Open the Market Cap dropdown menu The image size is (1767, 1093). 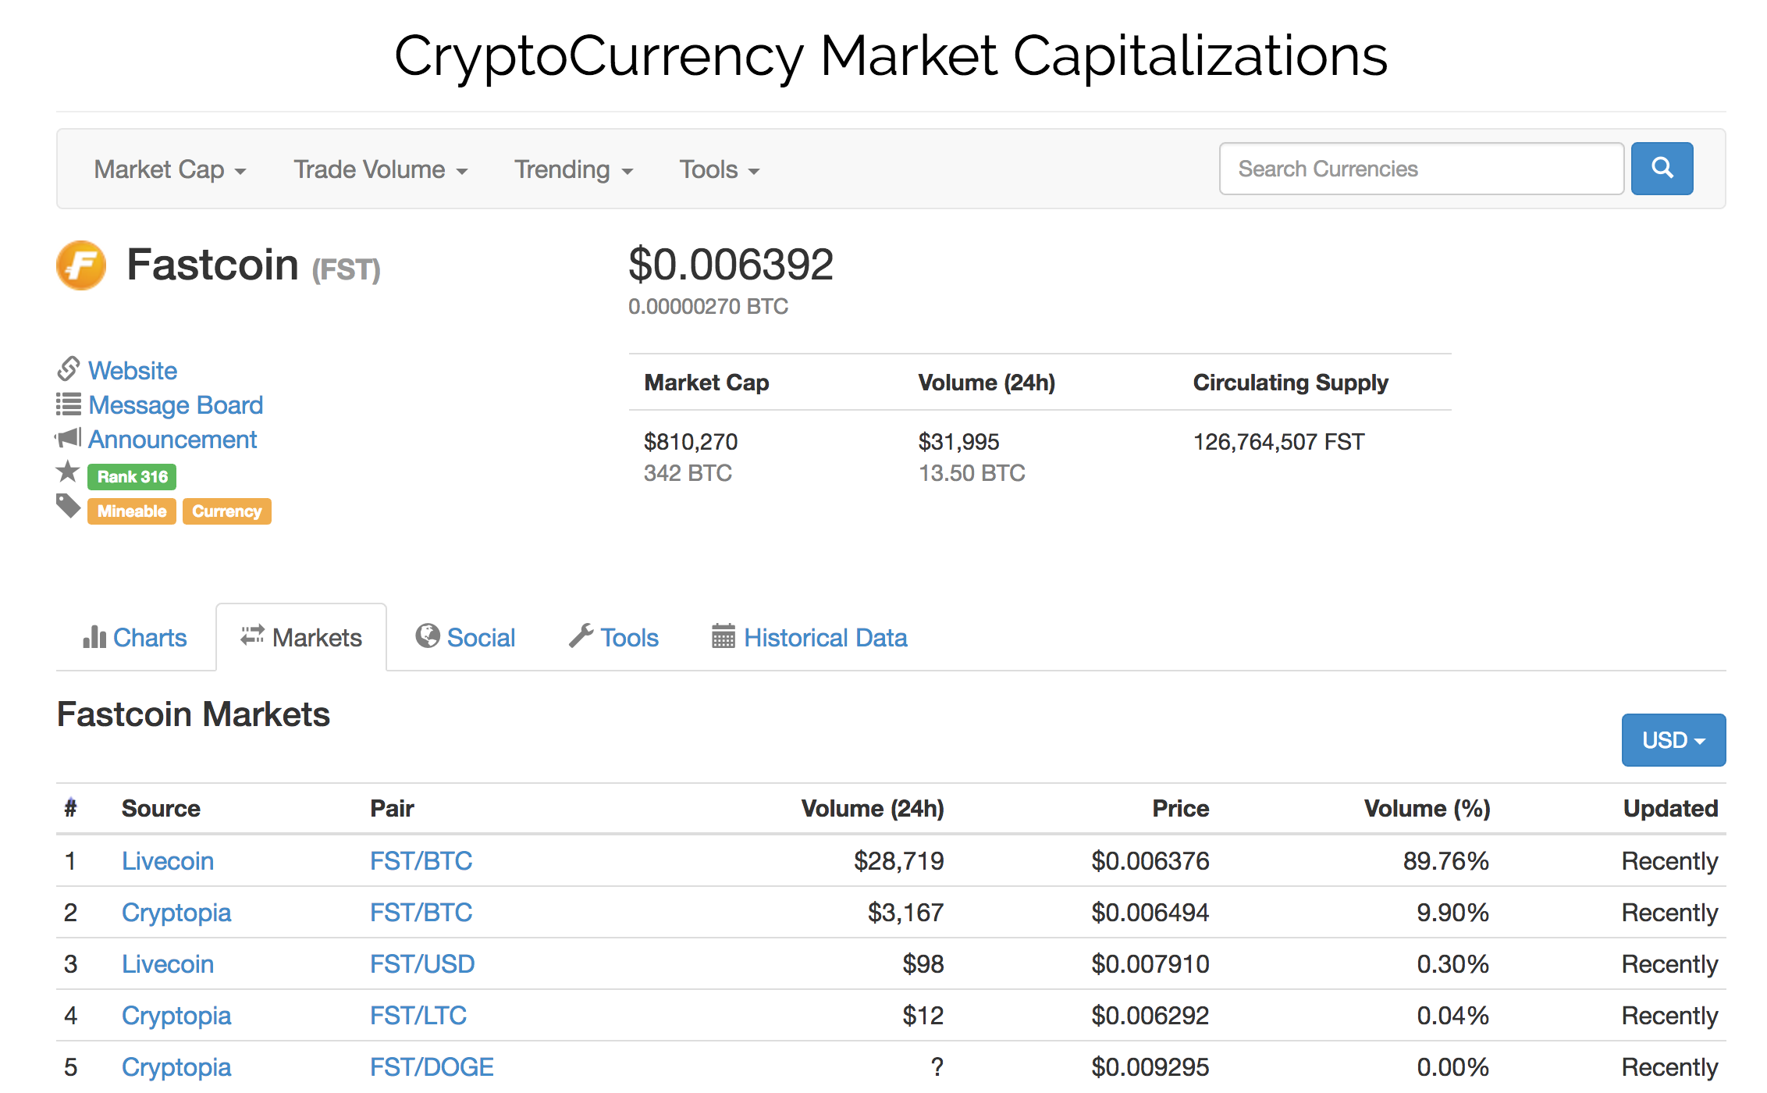pos(169,169)
